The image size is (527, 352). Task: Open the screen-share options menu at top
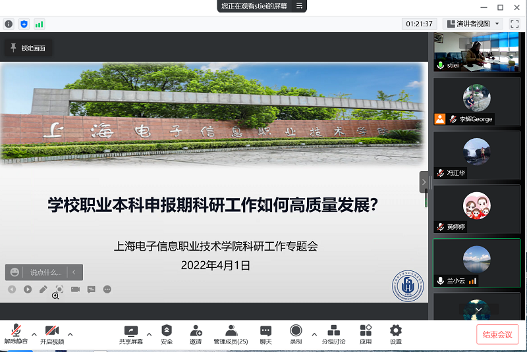tap(299, 6)
